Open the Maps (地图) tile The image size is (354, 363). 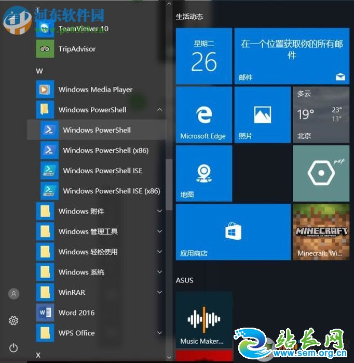pos(204,173)
